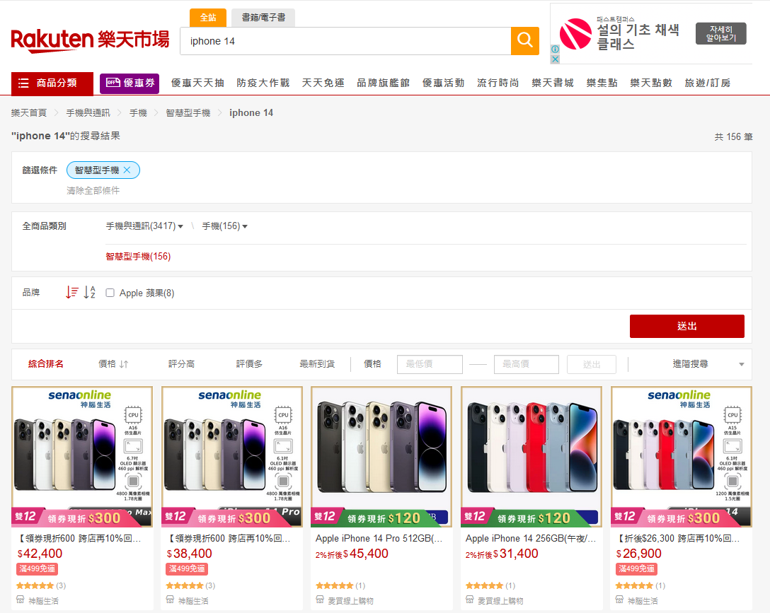Sort brands by count descending icon

tap(71, 292)
